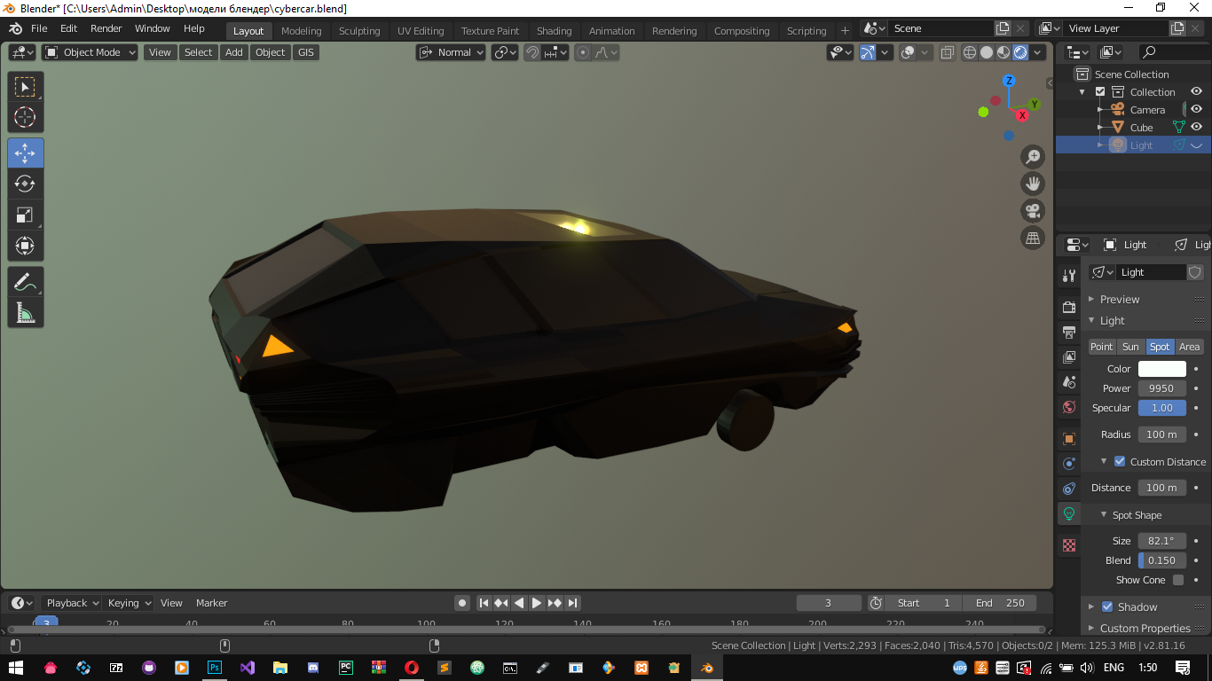This screenshot has width=1212, height=681.
Task: Open World properties tab icon
Action: (1069, 407)
